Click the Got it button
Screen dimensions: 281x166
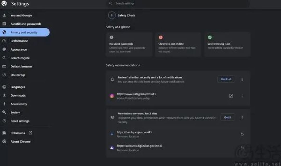pyautogui.click(x=228, y=117)
